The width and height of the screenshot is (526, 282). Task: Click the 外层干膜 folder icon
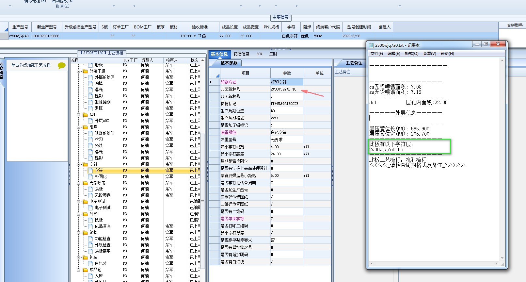85,71
